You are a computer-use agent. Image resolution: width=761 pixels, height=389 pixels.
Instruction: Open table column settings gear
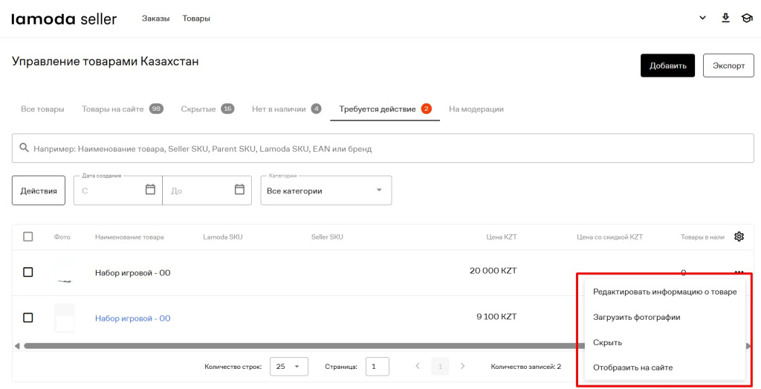(x=739, y=237)
